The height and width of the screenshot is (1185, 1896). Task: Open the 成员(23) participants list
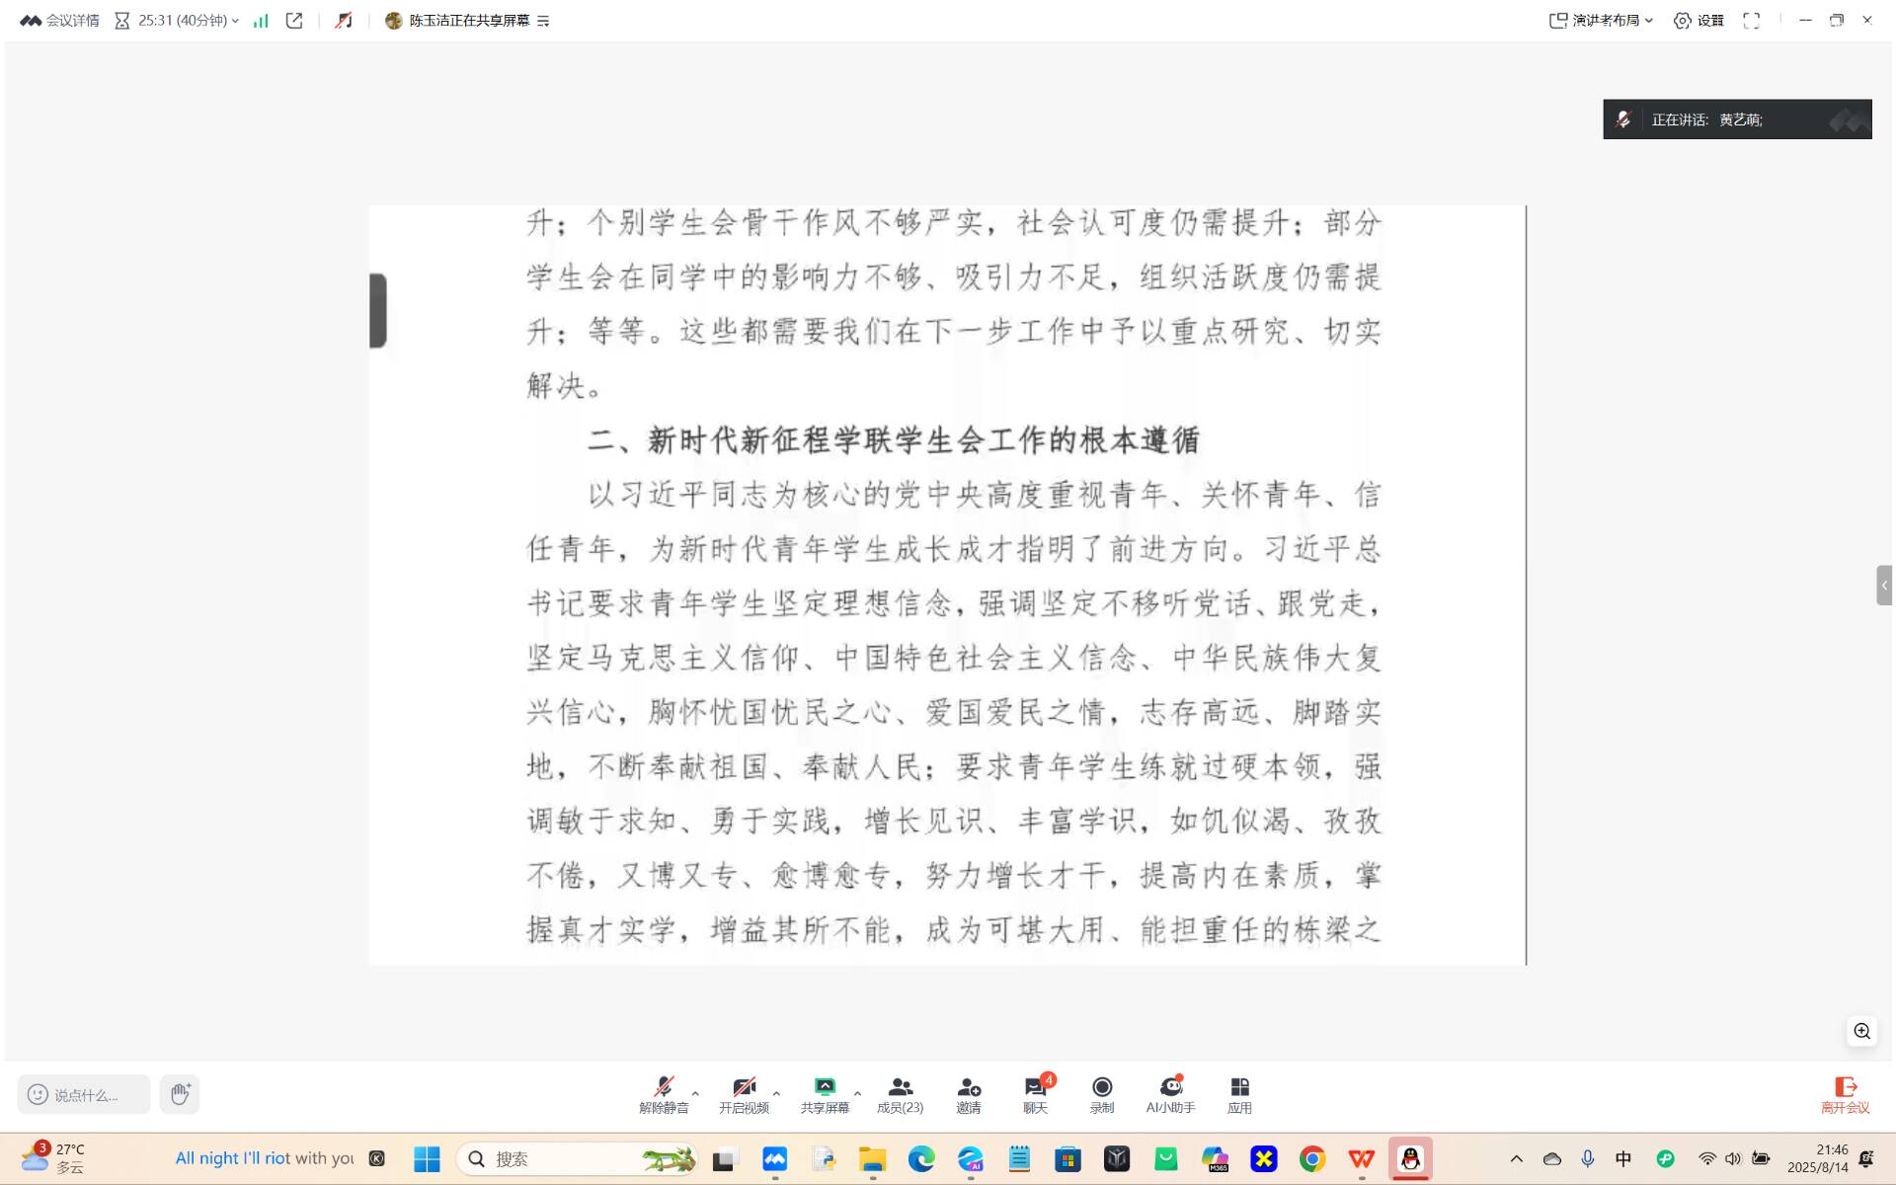899,1094
